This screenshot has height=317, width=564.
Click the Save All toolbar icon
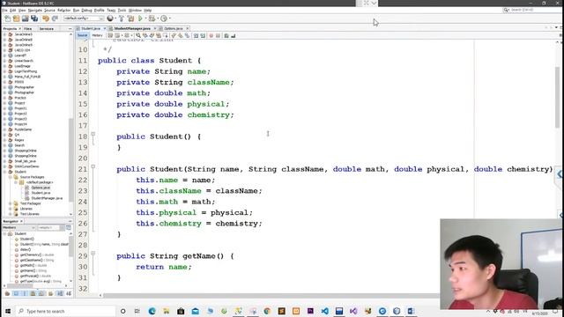point(34,18)
